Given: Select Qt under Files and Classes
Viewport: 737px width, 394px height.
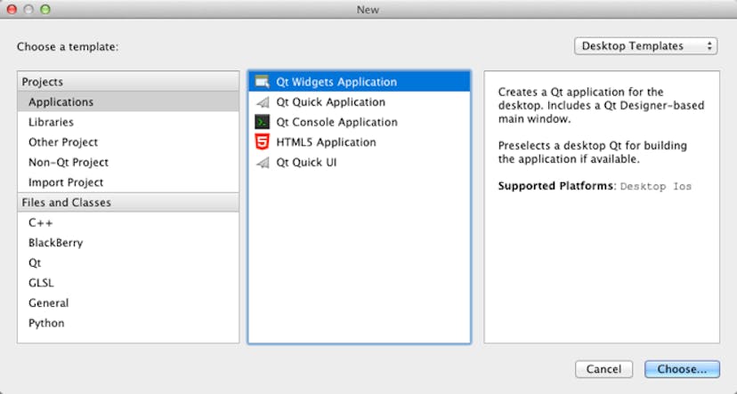Looking at the screenshot, I should [128, 263].
